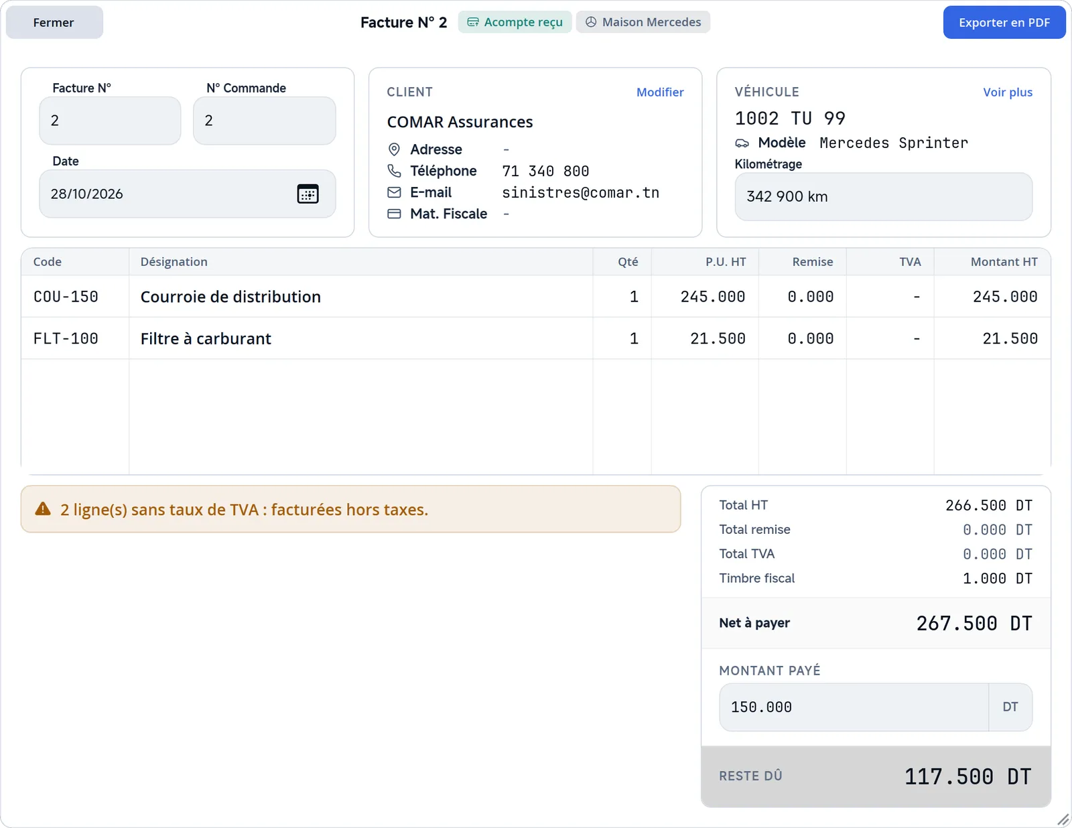1072x828 pixels.
Task: Focus the N° Commande input field
Action: [x=265, y=121]
